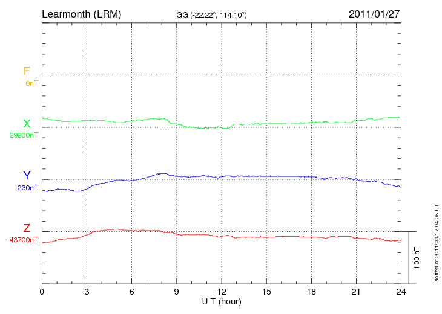Viewport: 442px width, 314px height.
Task: Click the -43700nT baseline value
Action: pos(23,240)
